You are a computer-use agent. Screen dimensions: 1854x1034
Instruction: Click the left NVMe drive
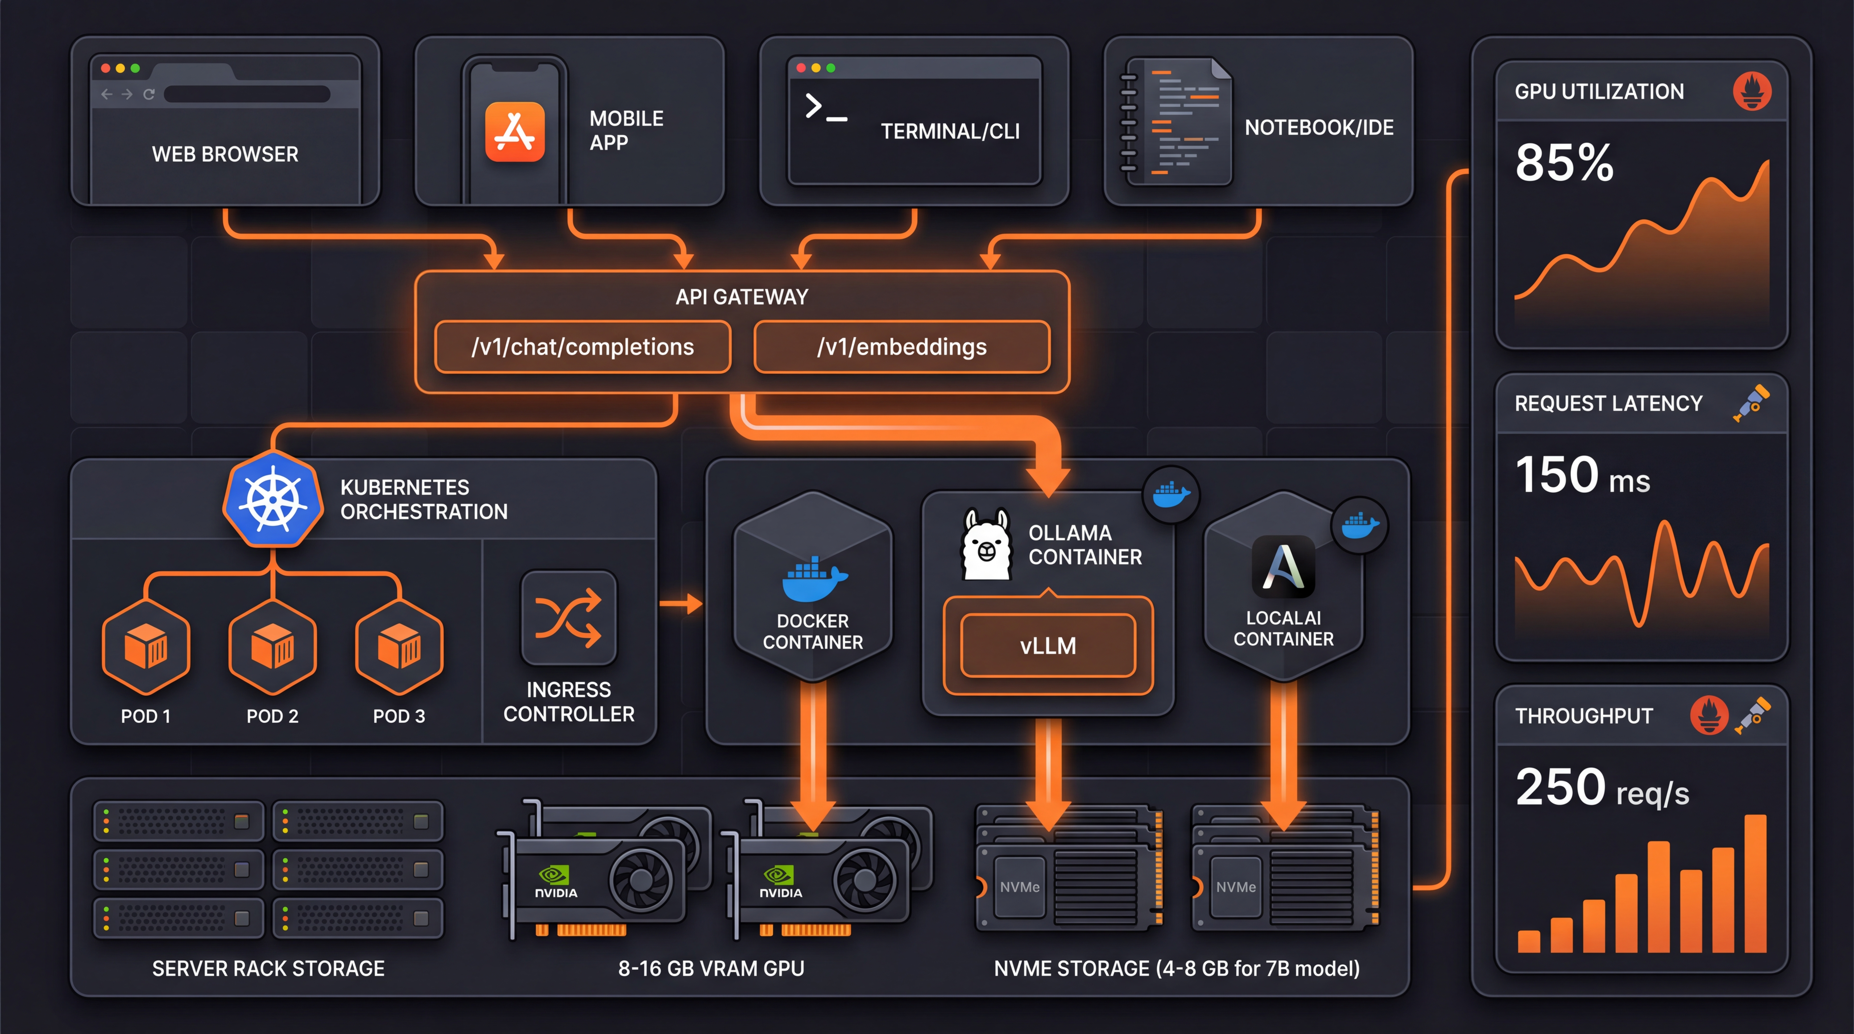click(1069, 869)
